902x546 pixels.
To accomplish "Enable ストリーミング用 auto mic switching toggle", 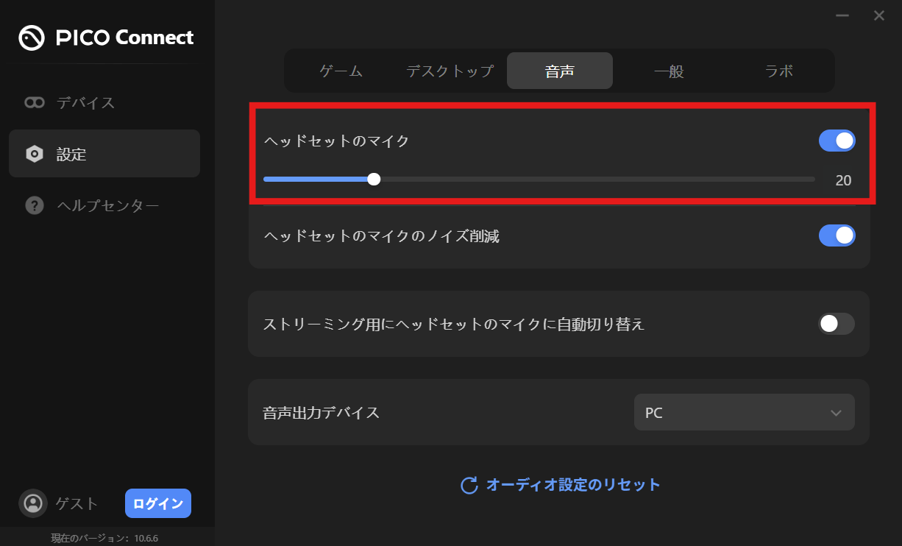I will [x=837, y=324].
